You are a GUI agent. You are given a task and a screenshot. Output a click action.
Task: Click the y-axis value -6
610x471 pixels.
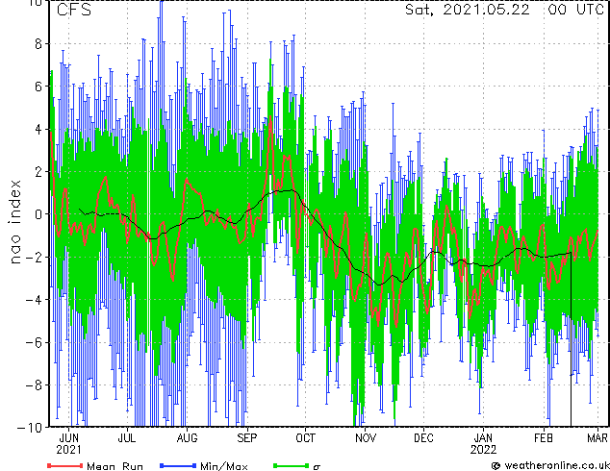[x=34, y=342]
